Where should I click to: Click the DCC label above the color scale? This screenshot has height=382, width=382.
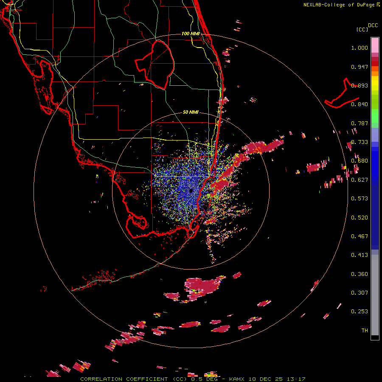[x=373, y=25]
